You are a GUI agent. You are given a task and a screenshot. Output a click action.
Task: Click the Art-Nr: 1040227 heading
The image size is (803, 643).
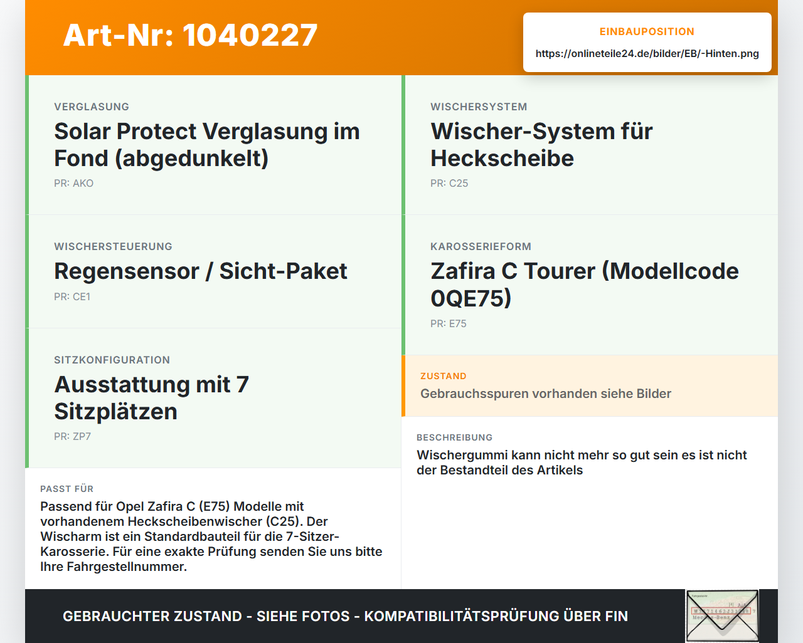tap(190, 35)
